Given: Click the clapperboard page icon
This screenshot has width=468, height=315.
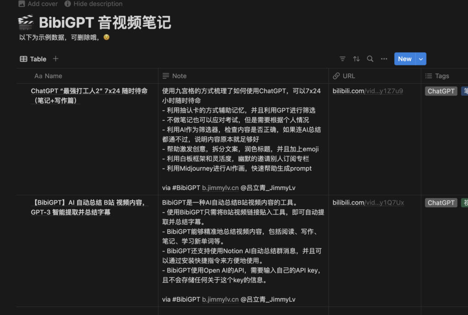Looking at the screenshot, I should click(26, 22).
